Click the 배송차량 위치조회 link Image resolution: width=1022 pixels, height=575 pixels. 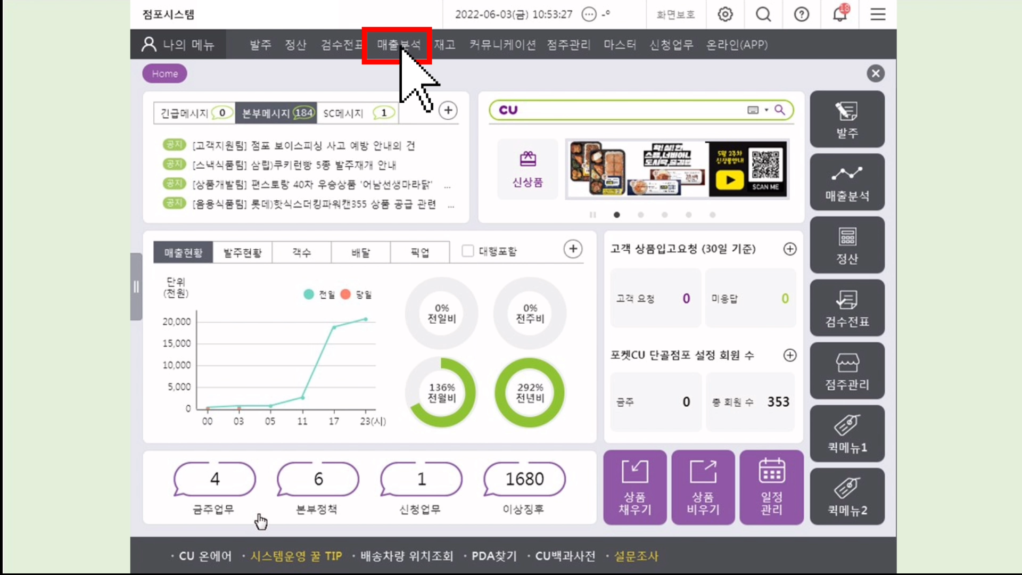[407, 556]
